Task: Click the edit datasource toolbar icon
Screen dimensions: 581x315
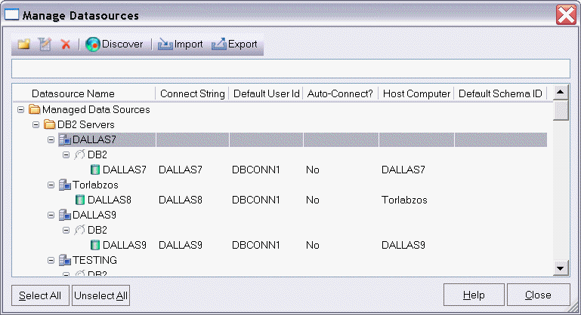Action: pos(45,44)
